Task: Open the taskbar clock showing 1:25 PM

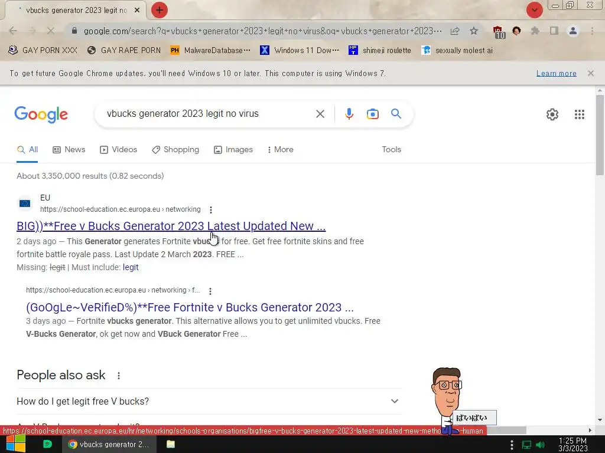Action: [573, 445]
